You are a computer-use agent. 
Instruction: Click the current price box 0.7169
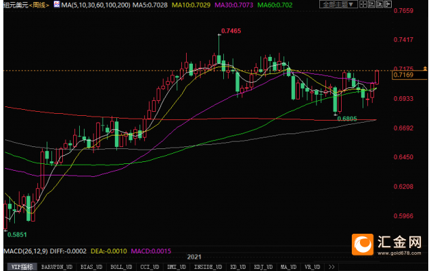pyautogui.click(x=409, y=75)
